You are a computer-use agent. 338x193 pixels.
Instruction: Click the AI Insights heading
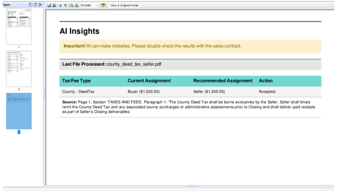[x=80, y=31]
